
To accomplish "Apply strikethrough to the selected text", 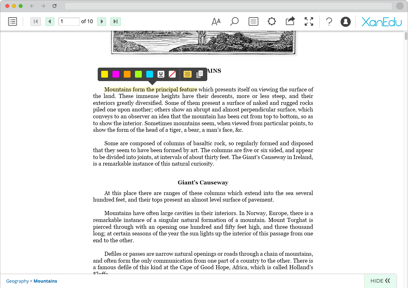I will tap(172, 74).
